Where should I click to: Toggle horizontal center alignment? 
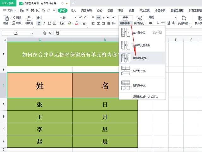(98, 23)
